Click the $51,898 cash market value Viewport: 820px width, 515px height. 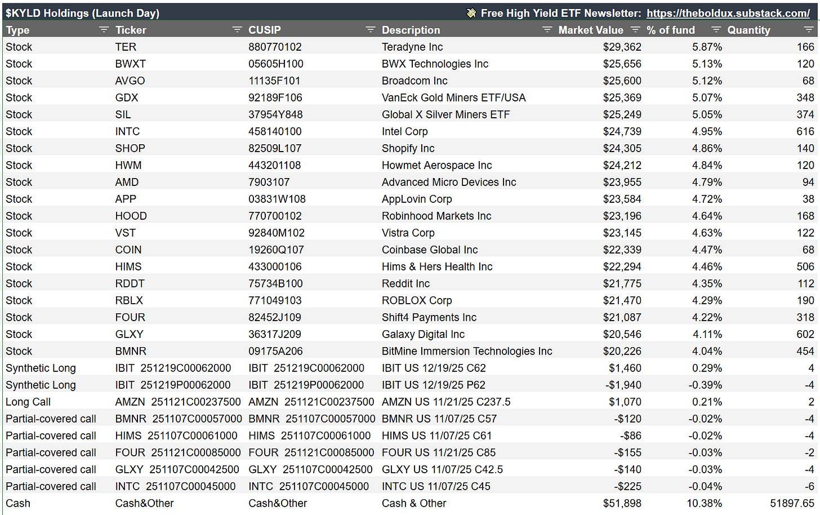622,503
